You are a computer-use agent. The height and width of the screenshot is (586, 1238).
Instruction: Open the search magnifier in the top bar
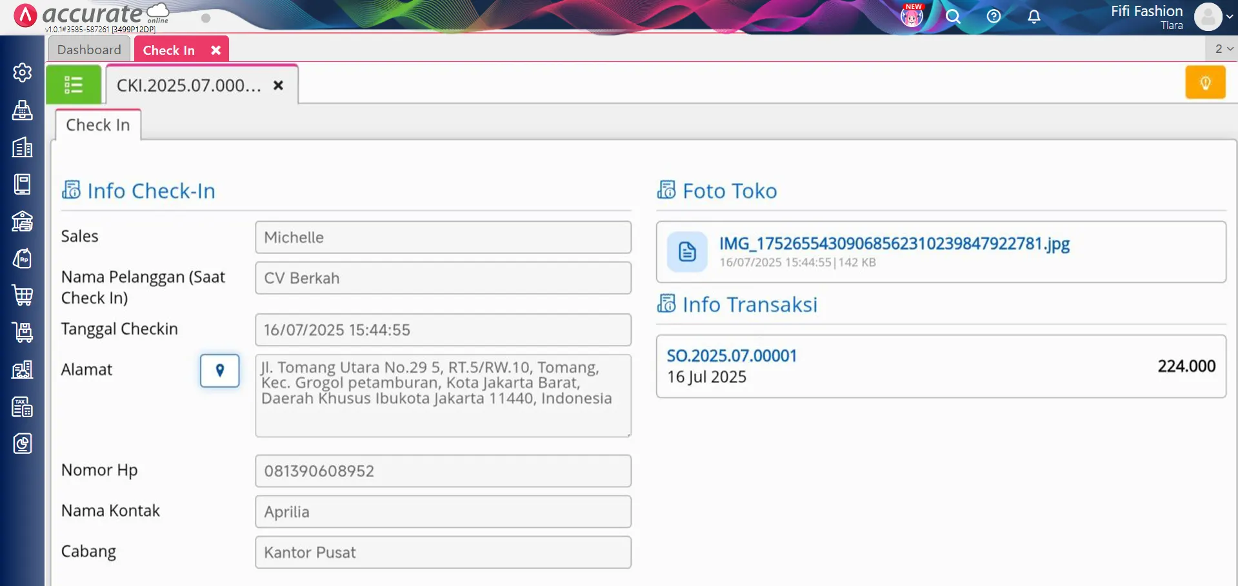click(953, 17)
